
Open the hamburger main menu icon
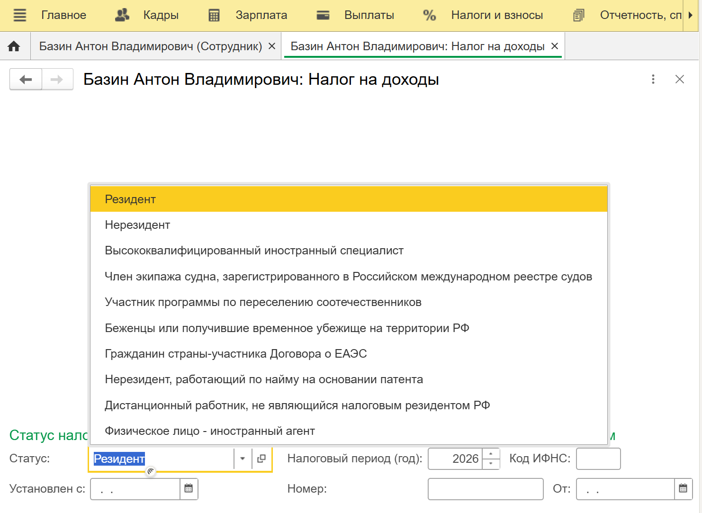19,15
